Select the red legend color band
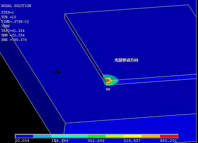 click(x=169, y=136)
